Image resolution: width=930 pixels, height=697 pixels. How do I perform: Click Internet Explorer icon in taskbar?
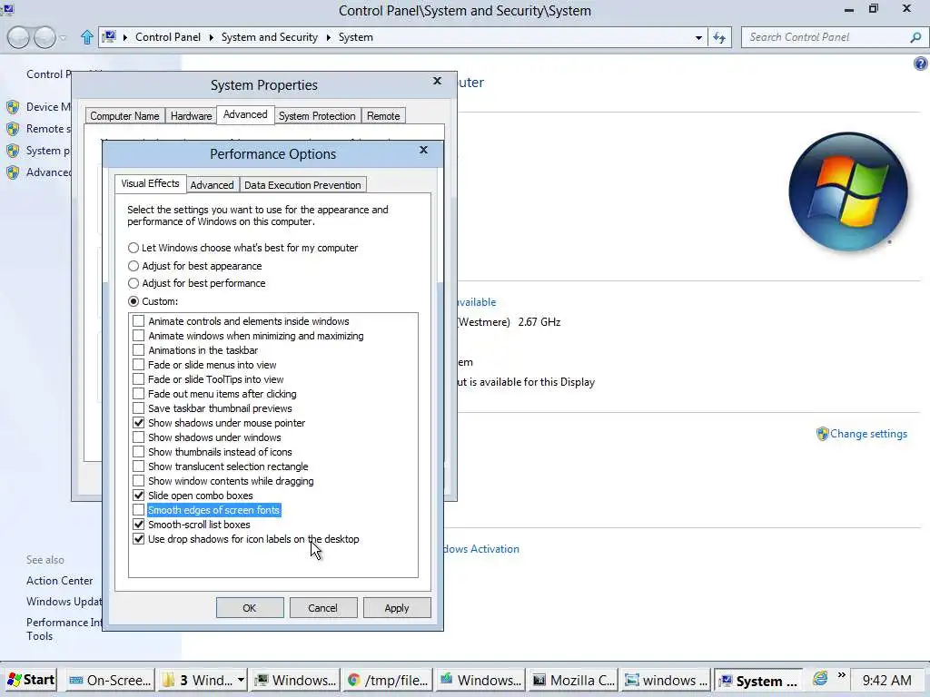pos(820,678)
